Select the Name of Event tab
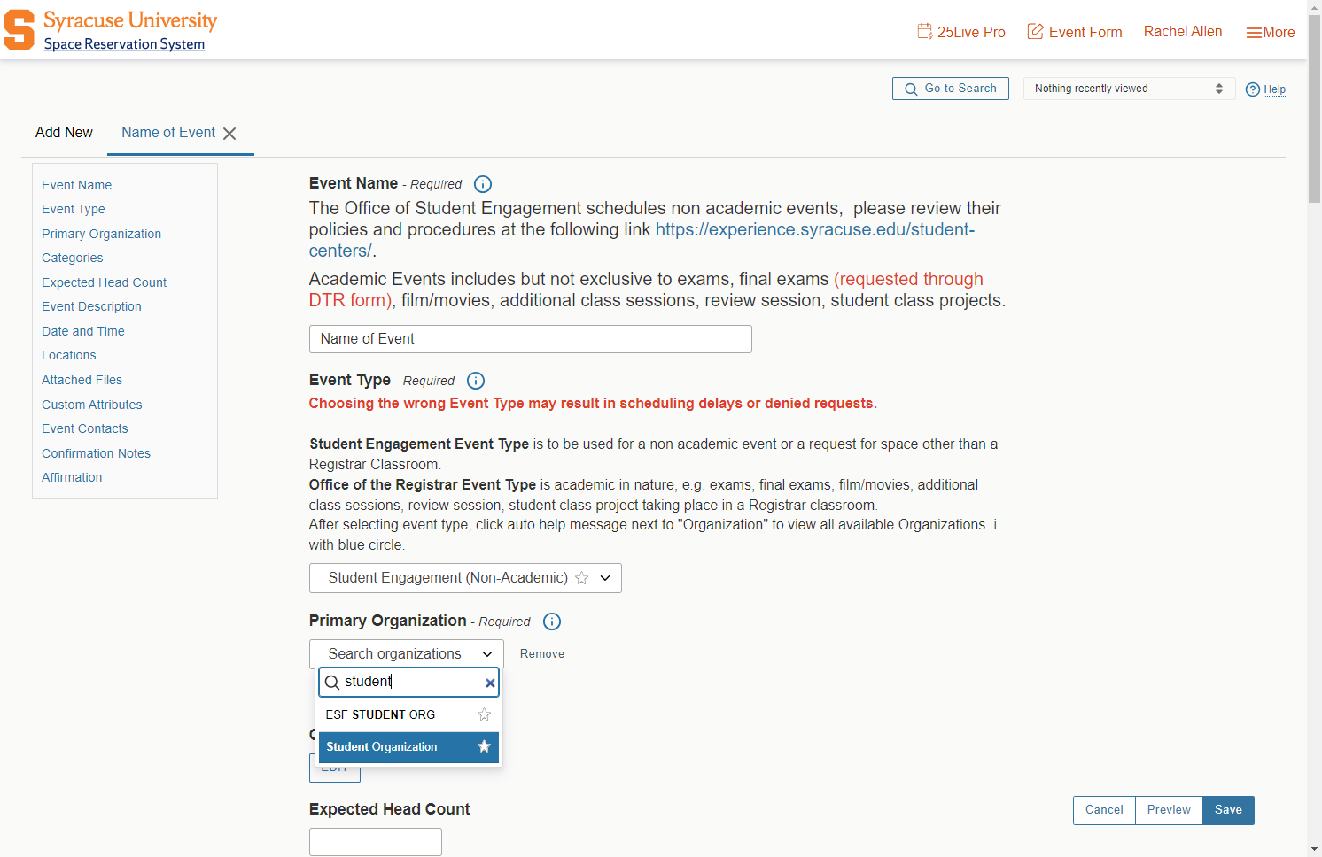 pyautogui.click(x=168, y=133)
